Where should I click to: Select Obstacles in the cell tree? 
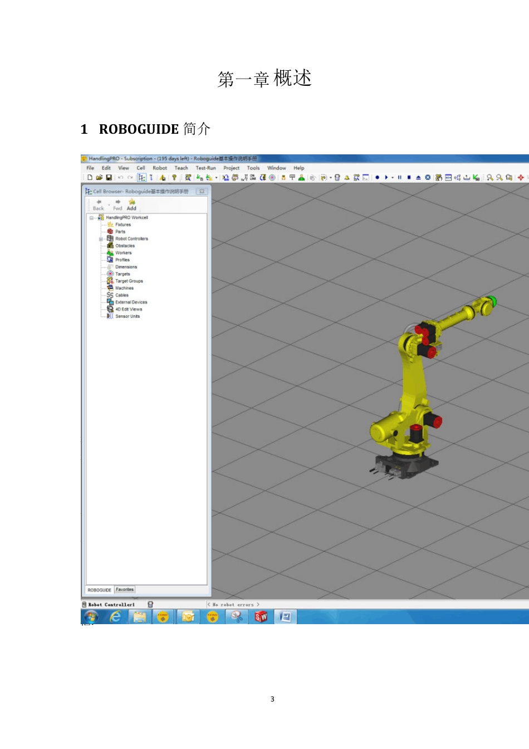tap(125, 246)
